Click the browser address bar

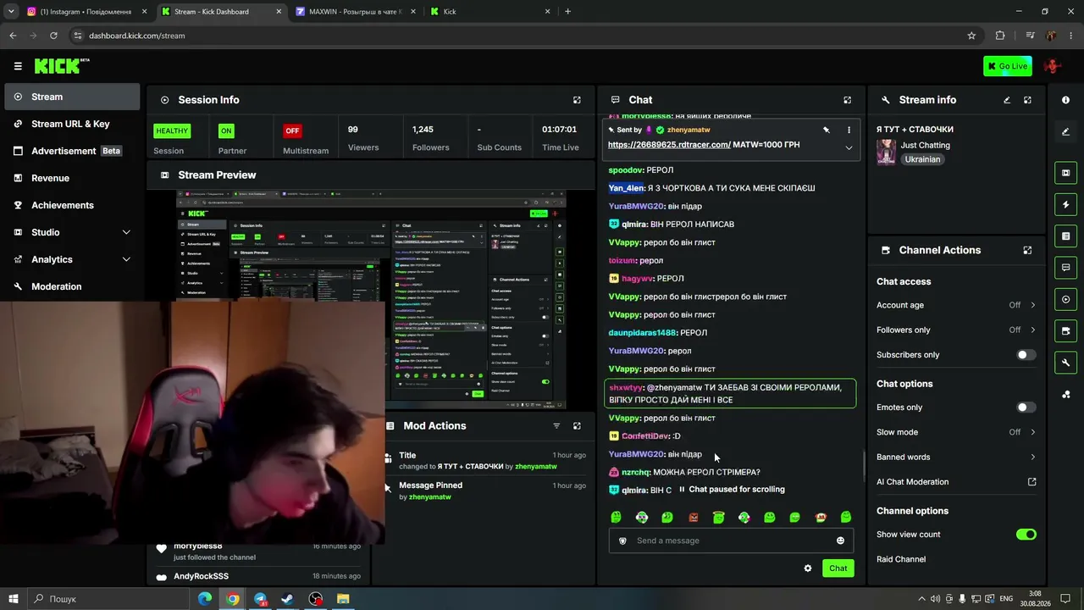[517, 36]
